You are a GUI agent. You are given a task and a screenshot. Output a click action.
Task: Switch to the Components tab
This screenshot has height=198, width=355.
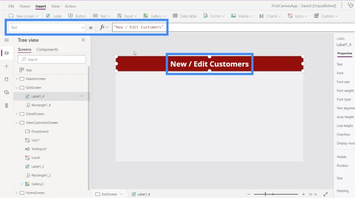(x=47, y=49)
